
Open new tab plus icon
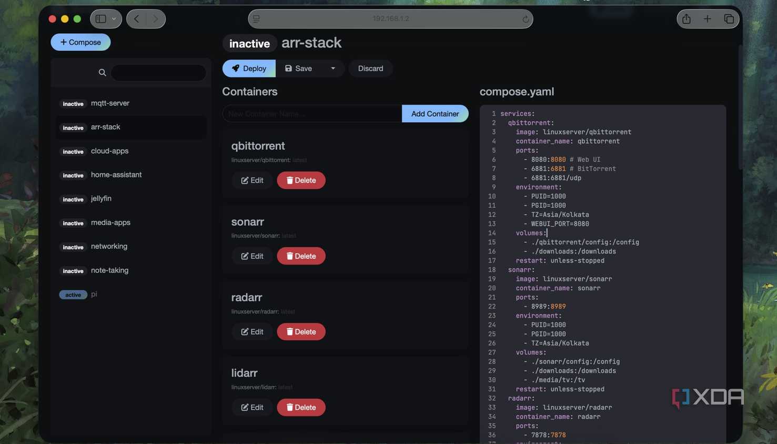[708, 19]
